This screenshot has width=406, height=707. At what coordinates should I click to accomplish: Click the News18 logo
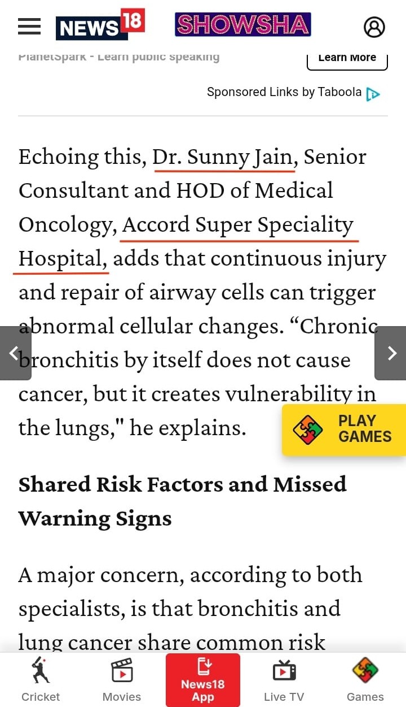(x=100, y=25)
